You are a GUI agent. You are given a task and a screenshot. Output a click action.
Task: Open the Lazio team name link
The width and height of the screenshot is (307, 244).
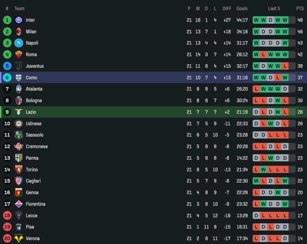31,112
